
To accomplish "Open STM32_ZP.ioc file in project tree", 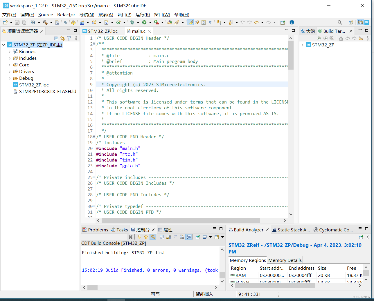I will pos(31,85).
